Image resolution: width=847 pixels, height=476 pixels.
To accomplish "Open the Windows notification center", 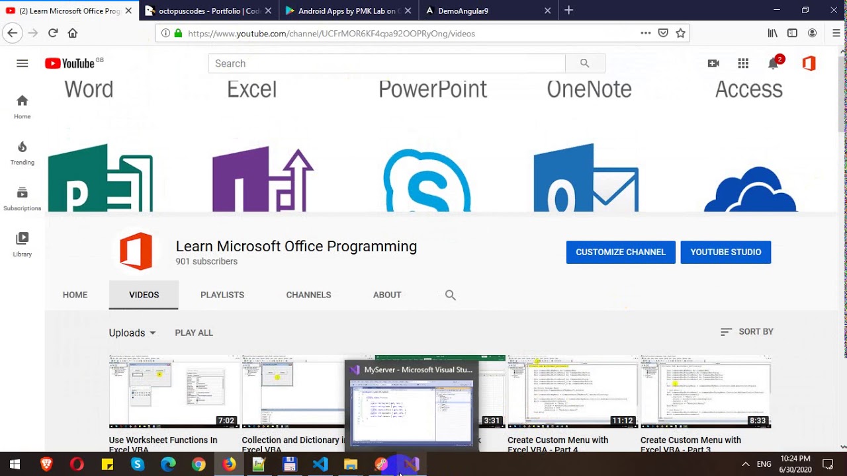I will point(828,464).
